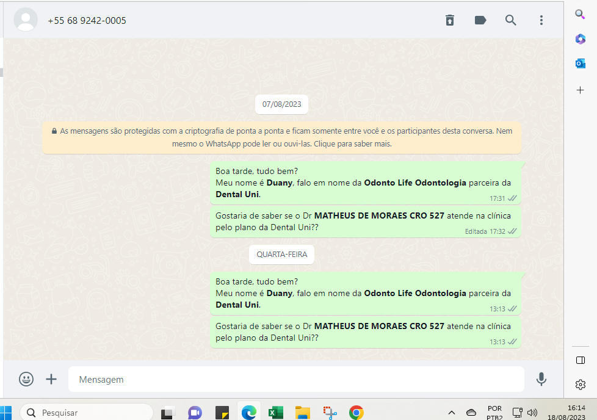Open Edge sidebar settings gear
This screenshot has width=597, height=420.
581,385
